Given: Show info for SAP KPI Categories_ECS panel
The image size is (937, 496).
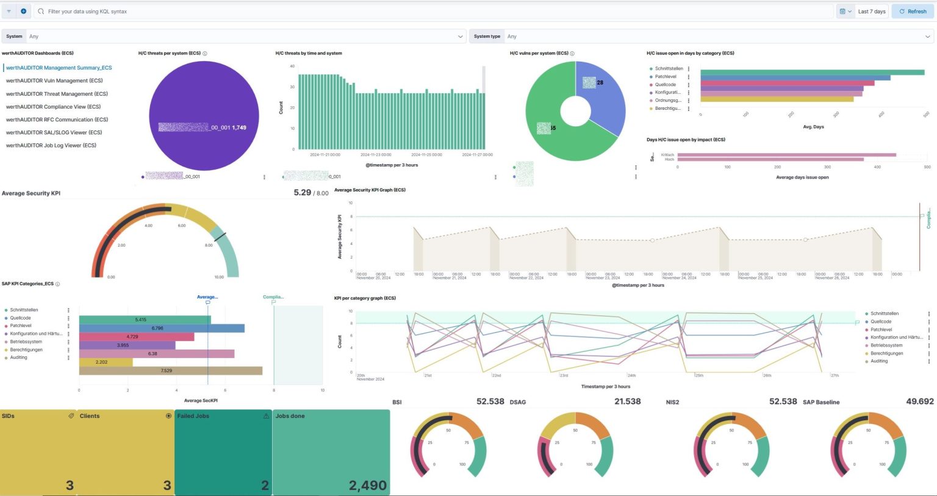Looking at the screenshot, I should (58, 284).
